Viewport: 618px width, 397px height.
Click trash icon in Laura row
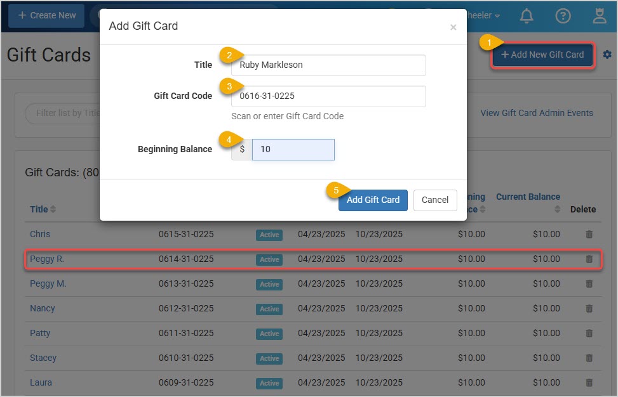point(589,383)
